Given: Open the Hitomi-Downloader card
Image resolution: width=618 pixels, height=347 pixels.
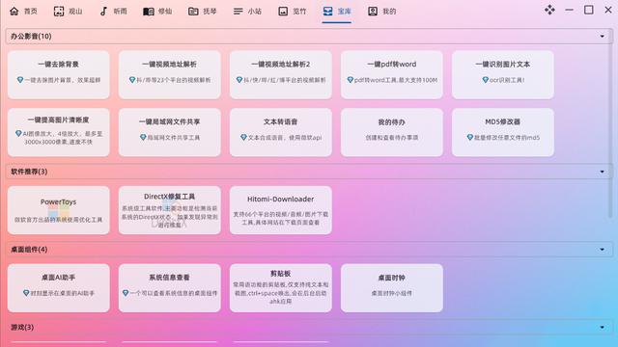Looking at the screenshot, I should click(281, 210).
